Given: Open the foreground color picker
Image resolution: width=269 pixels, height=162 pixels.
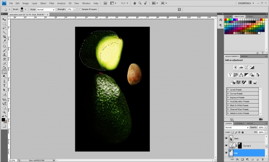Looking at the screenshot, I should point(3,120).
